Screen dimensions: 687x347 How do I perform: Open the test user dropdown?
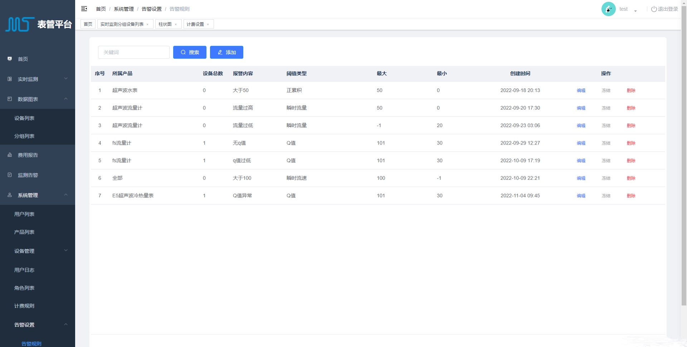(x=635, y=10)
